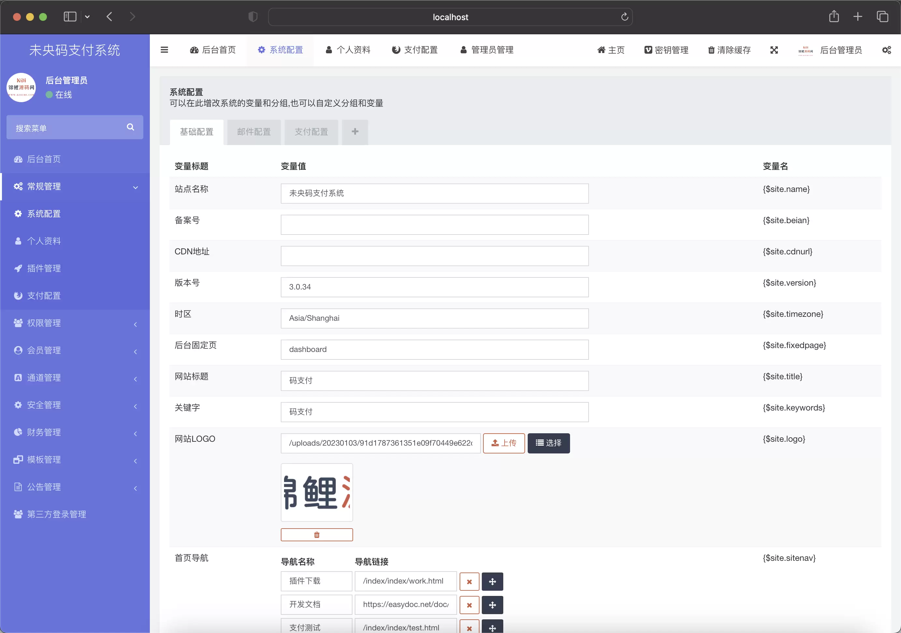
Task: Click 清除缓存 in the top bar
Action: 729,50
